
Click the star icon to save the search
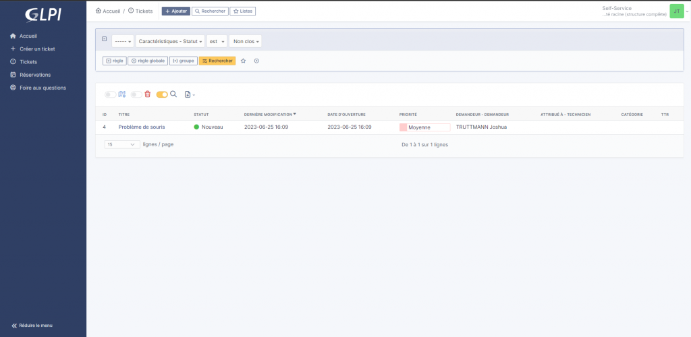[x=243, y=61]
